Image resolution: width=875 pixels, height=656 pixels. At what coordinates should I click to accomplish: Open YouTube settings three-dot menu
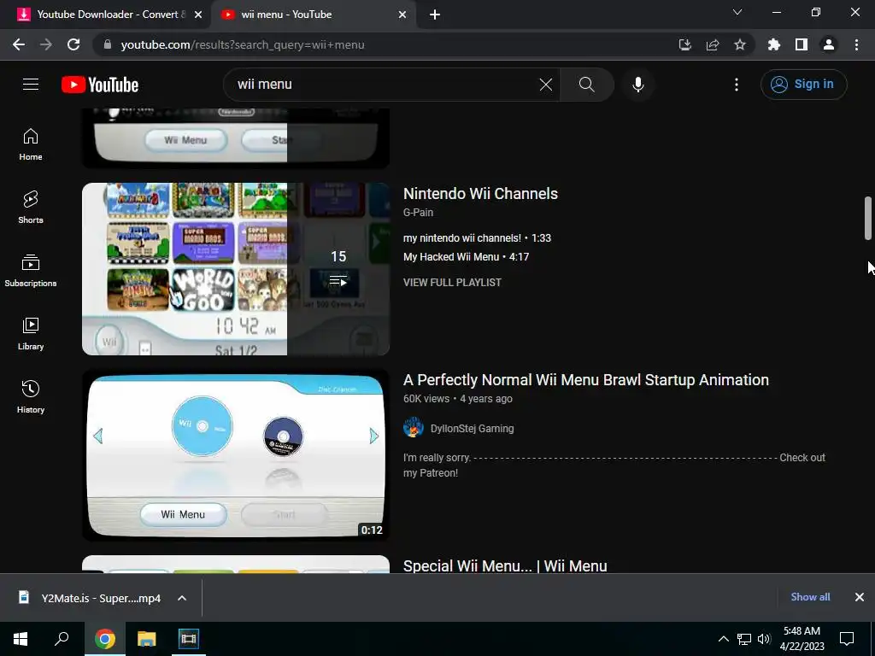click(737, 85)
